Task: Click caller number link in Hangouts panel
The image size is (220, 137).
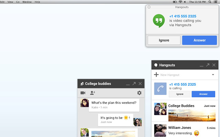Action: click(x=183, y=85)
